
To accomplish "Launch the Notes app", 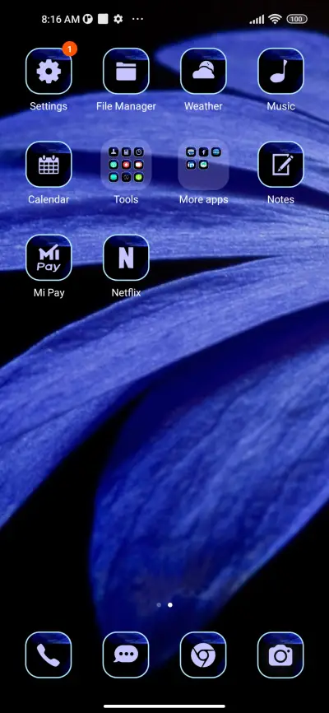I will click(280, 164).
